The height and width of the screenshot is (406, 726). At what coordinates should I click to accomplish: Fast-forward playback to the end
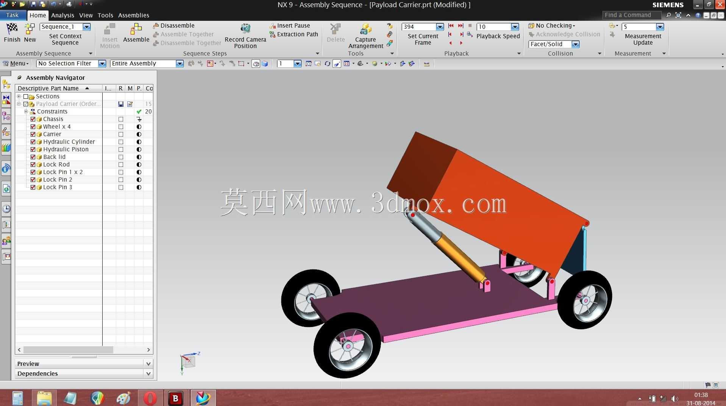pyautogui.click(x=461, y=26)
